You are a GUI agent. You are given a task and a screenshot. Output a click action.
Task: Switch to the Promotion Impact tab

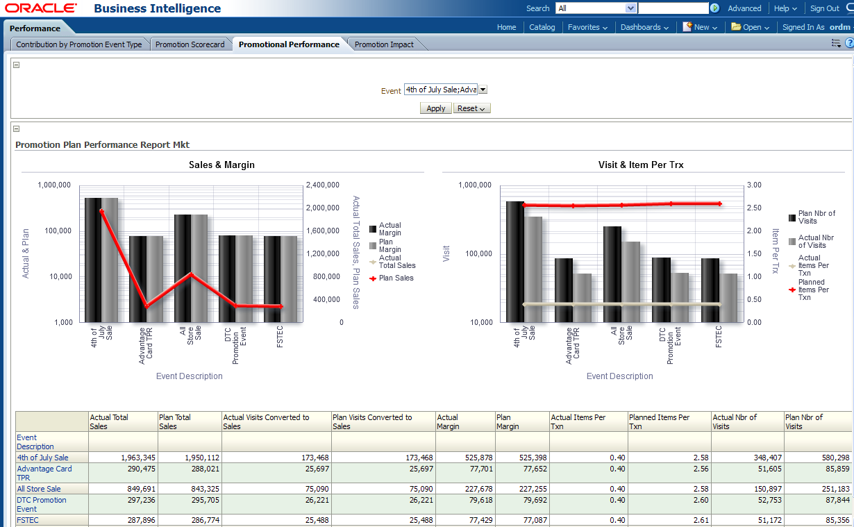(384, 44)
